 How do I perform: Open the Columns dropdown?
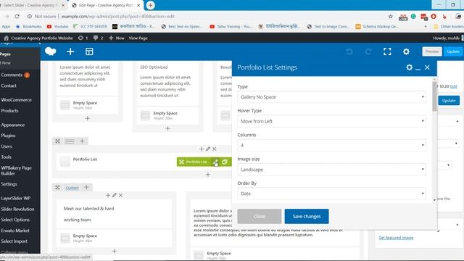pyautogui.click(x=331, y=145)
